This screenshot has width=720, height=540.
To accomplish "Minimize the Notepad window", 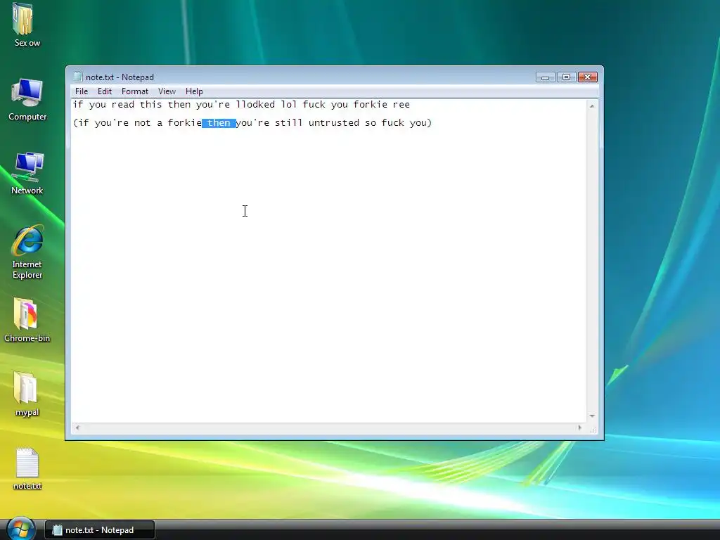I will [x=545, y=77].
